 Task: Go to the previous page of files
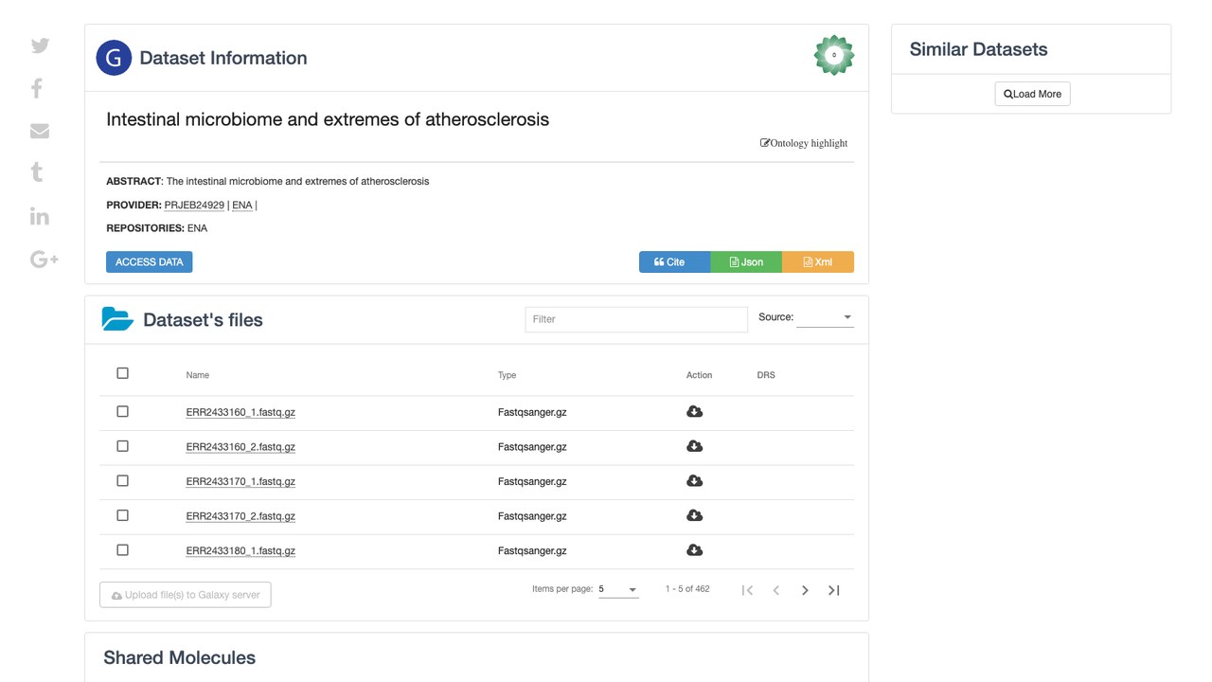(776, 590)
